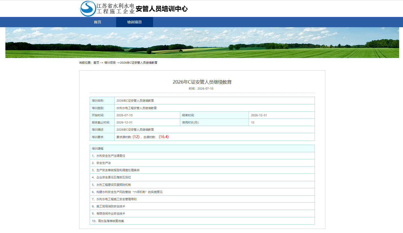Select course 5 水利工程建设双重预防机制
This screenshot has width=403, height=233.
pos(202,185)
